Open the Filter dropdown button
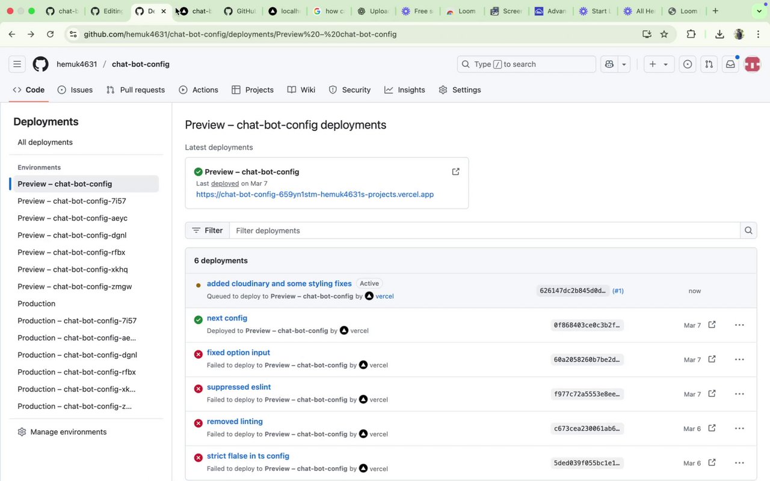This screenshot has height=481, width=770. (207, 230)
